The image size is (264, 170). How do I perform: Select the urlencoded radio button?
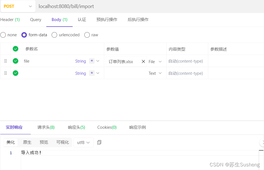point(54,35)
